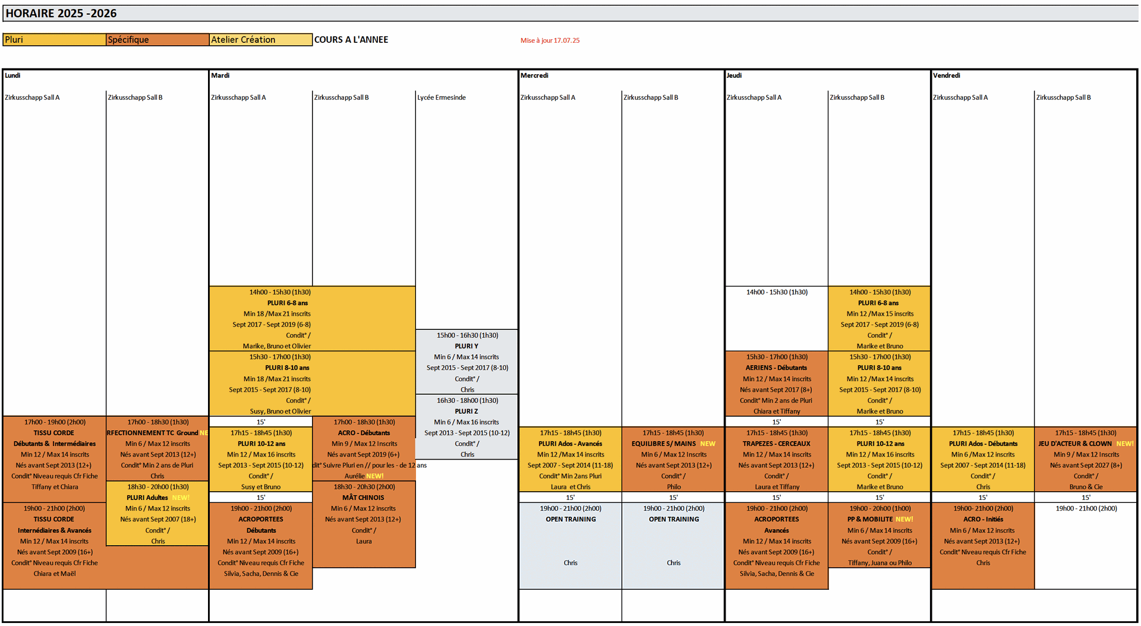The height and width of the screenshot is (626, 1141).
Task: Select the ACRO - Initiés course title
Action: pyautogui.click(x=983, y=520)
